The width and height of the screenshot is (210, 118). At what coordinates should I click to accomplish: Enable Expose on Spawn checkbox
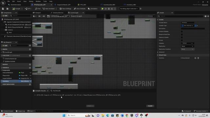(x=182, y=37)
